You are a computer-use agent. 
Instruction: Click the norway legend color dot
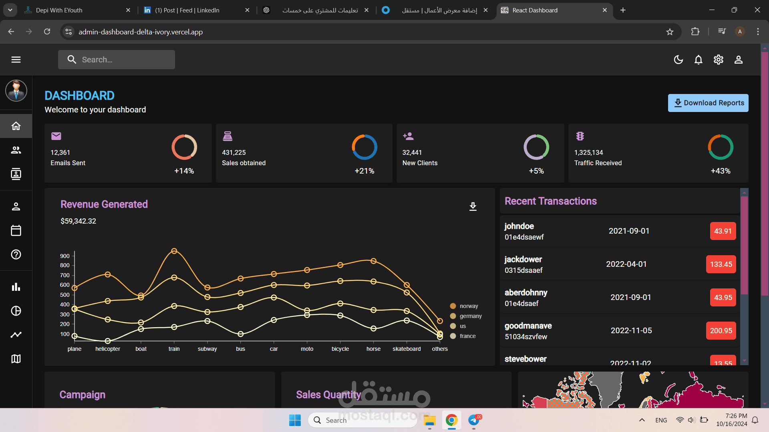coord(453,306)
